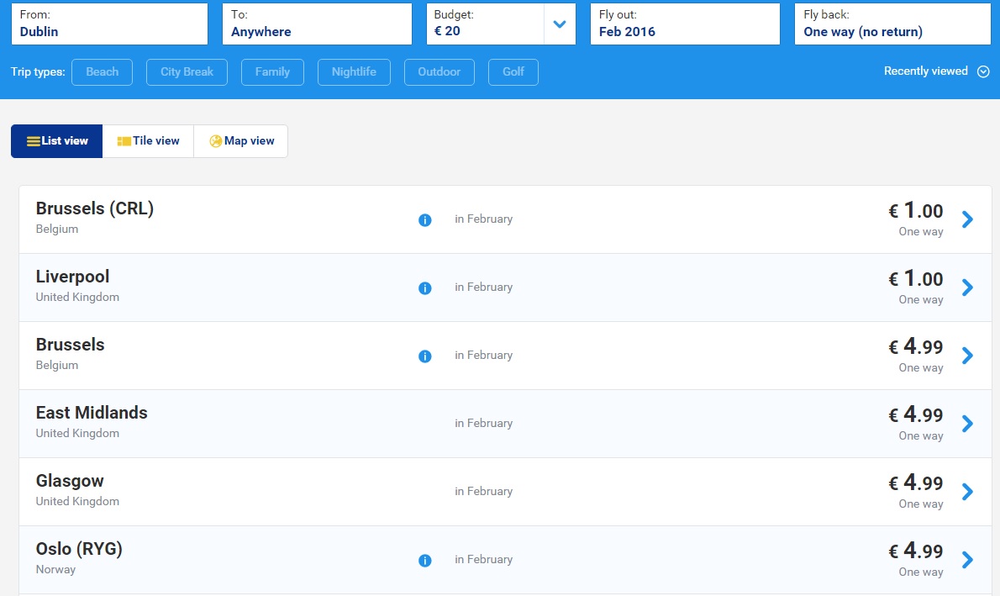This screenshot has width=1000, height=596.
Task: Click the From field showing Dublin
Action: 110,24
